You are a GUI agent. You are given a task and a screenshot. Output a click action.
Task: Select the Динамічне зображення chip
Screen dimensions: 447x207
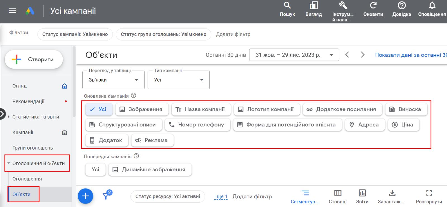150,170
